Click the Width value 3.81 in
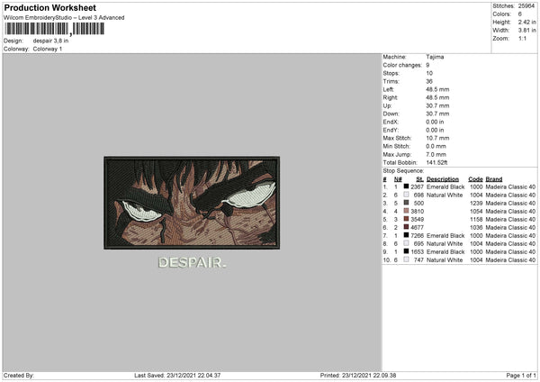The width and height of the screenshot is (540, 382). (526, 31)
